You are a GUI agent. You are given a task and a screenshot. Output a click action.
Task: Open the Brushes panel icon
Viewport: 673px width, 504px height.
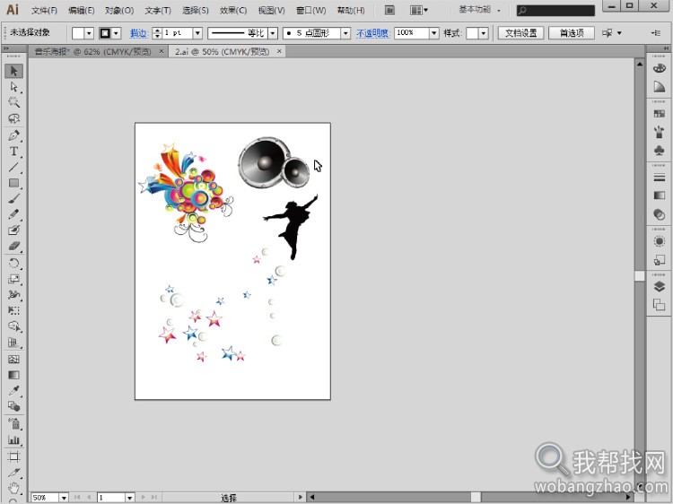[x=659, y=132]
